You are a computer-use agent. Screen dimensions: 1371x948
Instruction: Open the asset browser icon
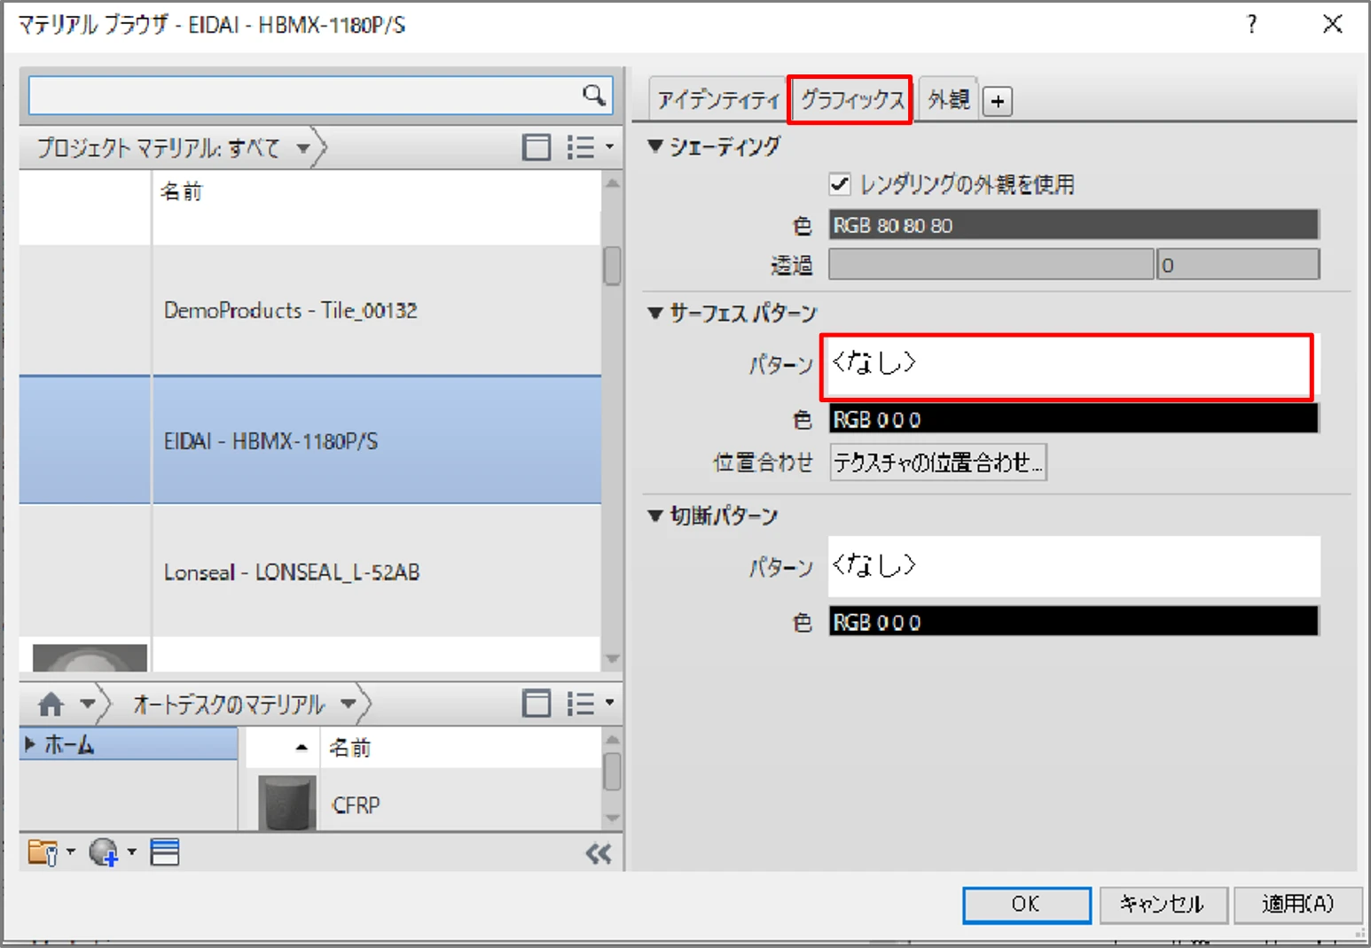[165, 852]
